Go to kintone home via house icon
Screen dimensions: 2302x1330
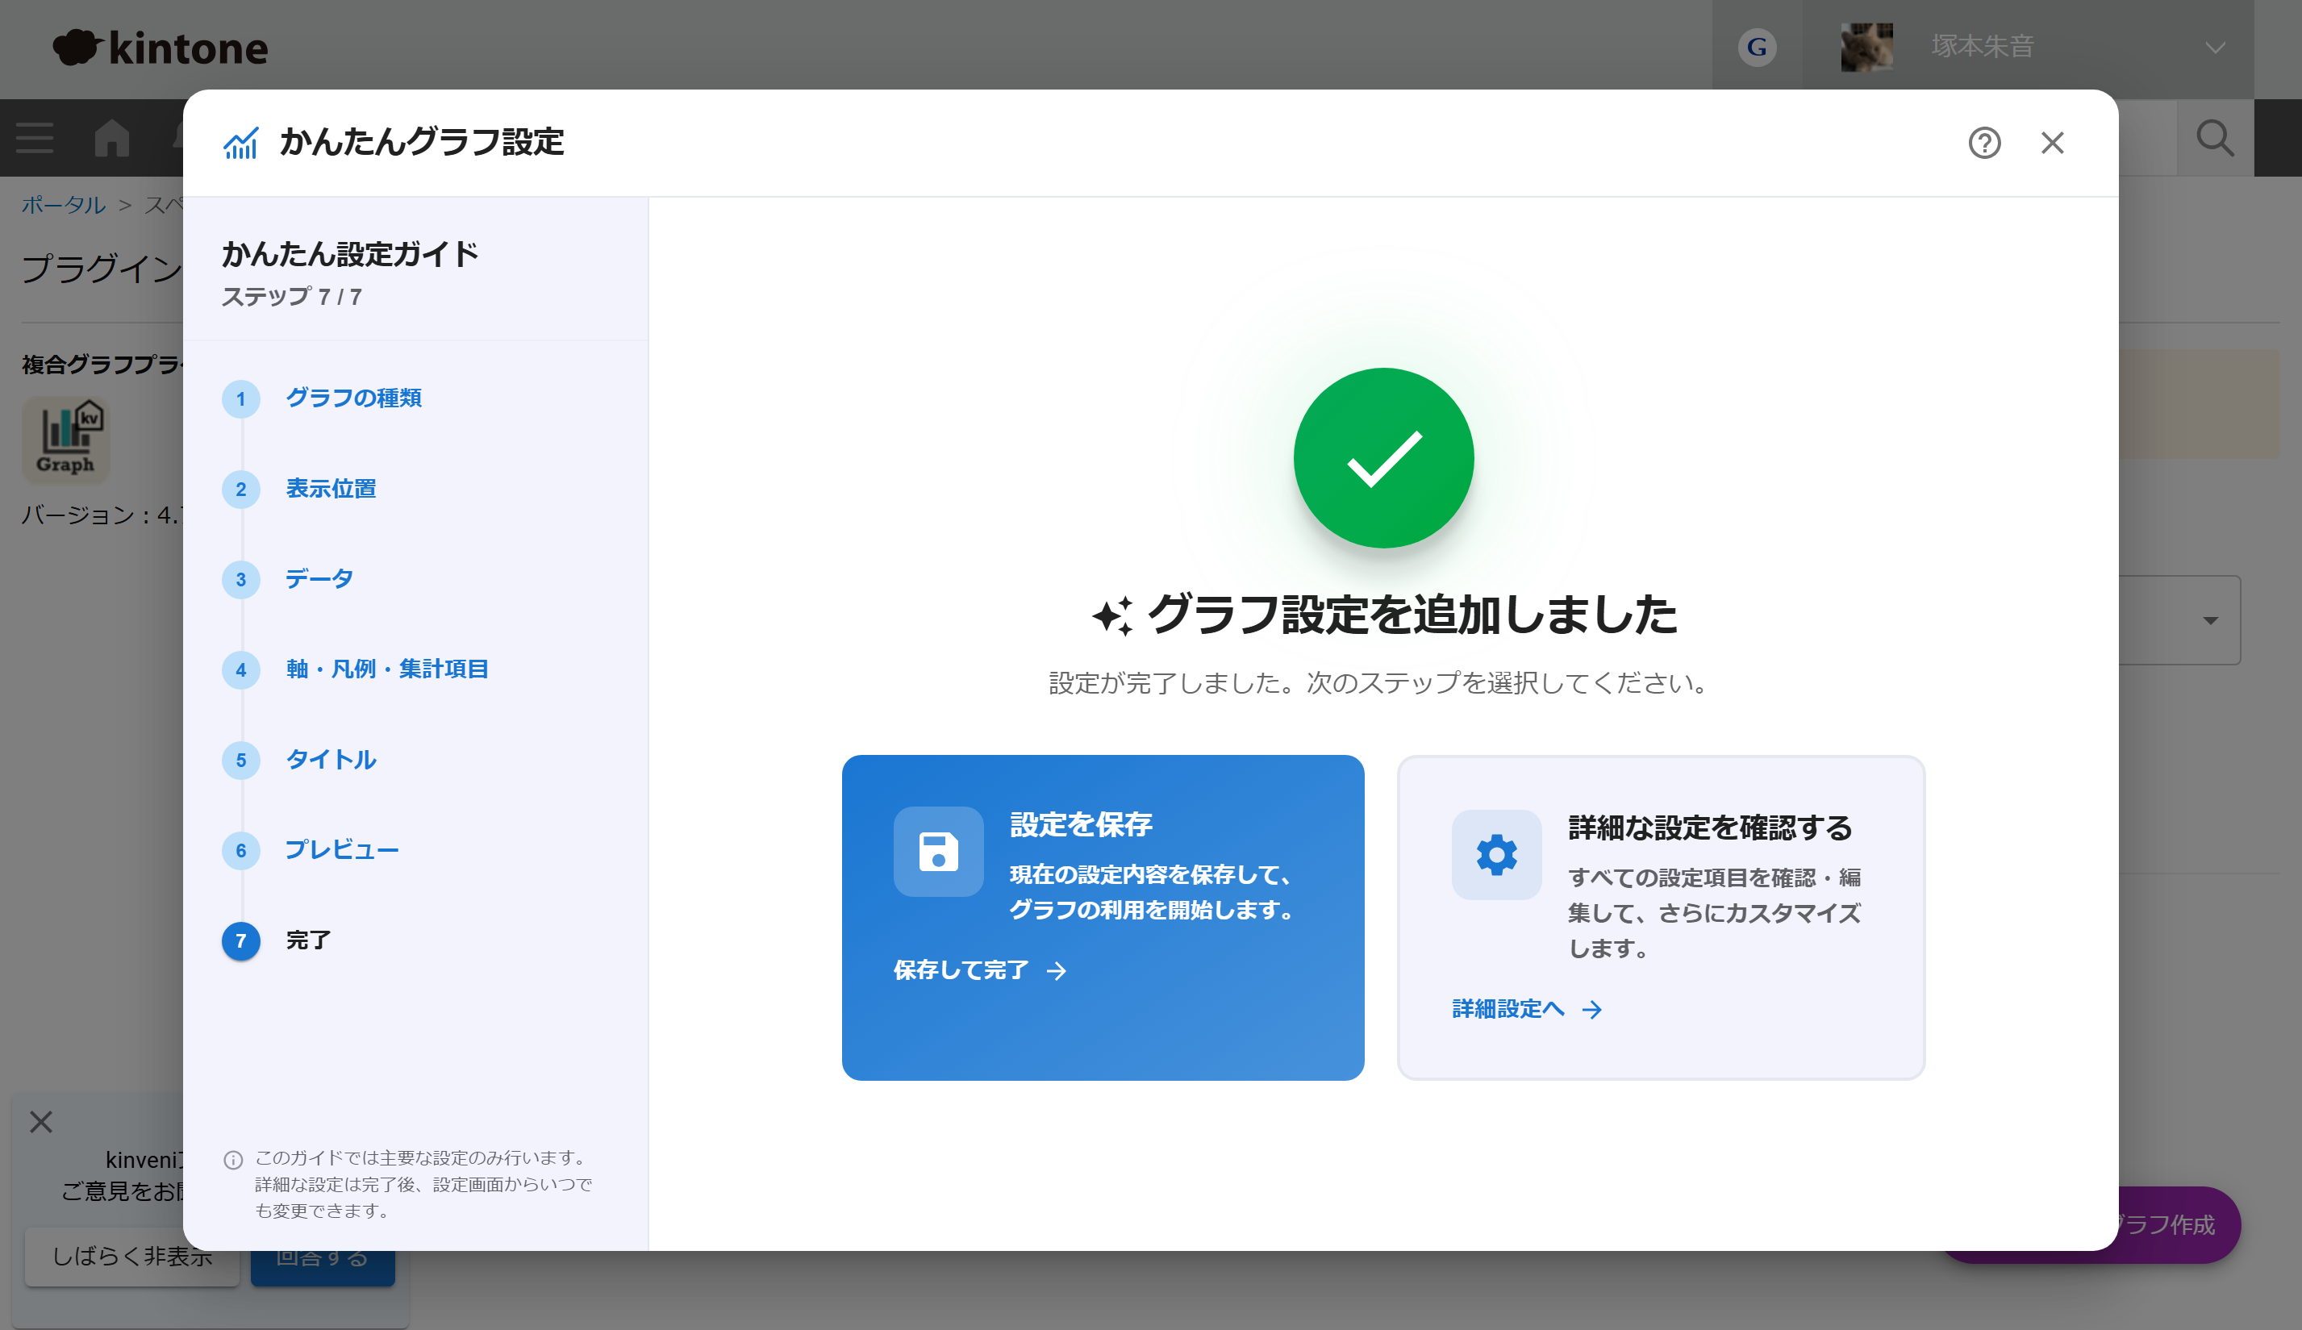click(111, 138)
